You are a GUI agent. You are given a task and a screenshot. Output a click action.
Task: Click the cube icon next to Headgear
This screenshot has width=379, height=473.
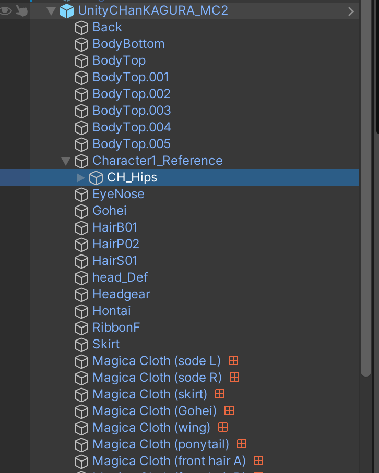coord(82,294)
